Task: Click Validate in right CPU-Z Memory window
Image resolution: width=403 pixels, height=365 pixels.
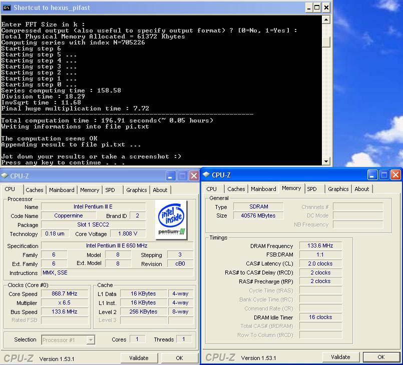Action: 340,357
